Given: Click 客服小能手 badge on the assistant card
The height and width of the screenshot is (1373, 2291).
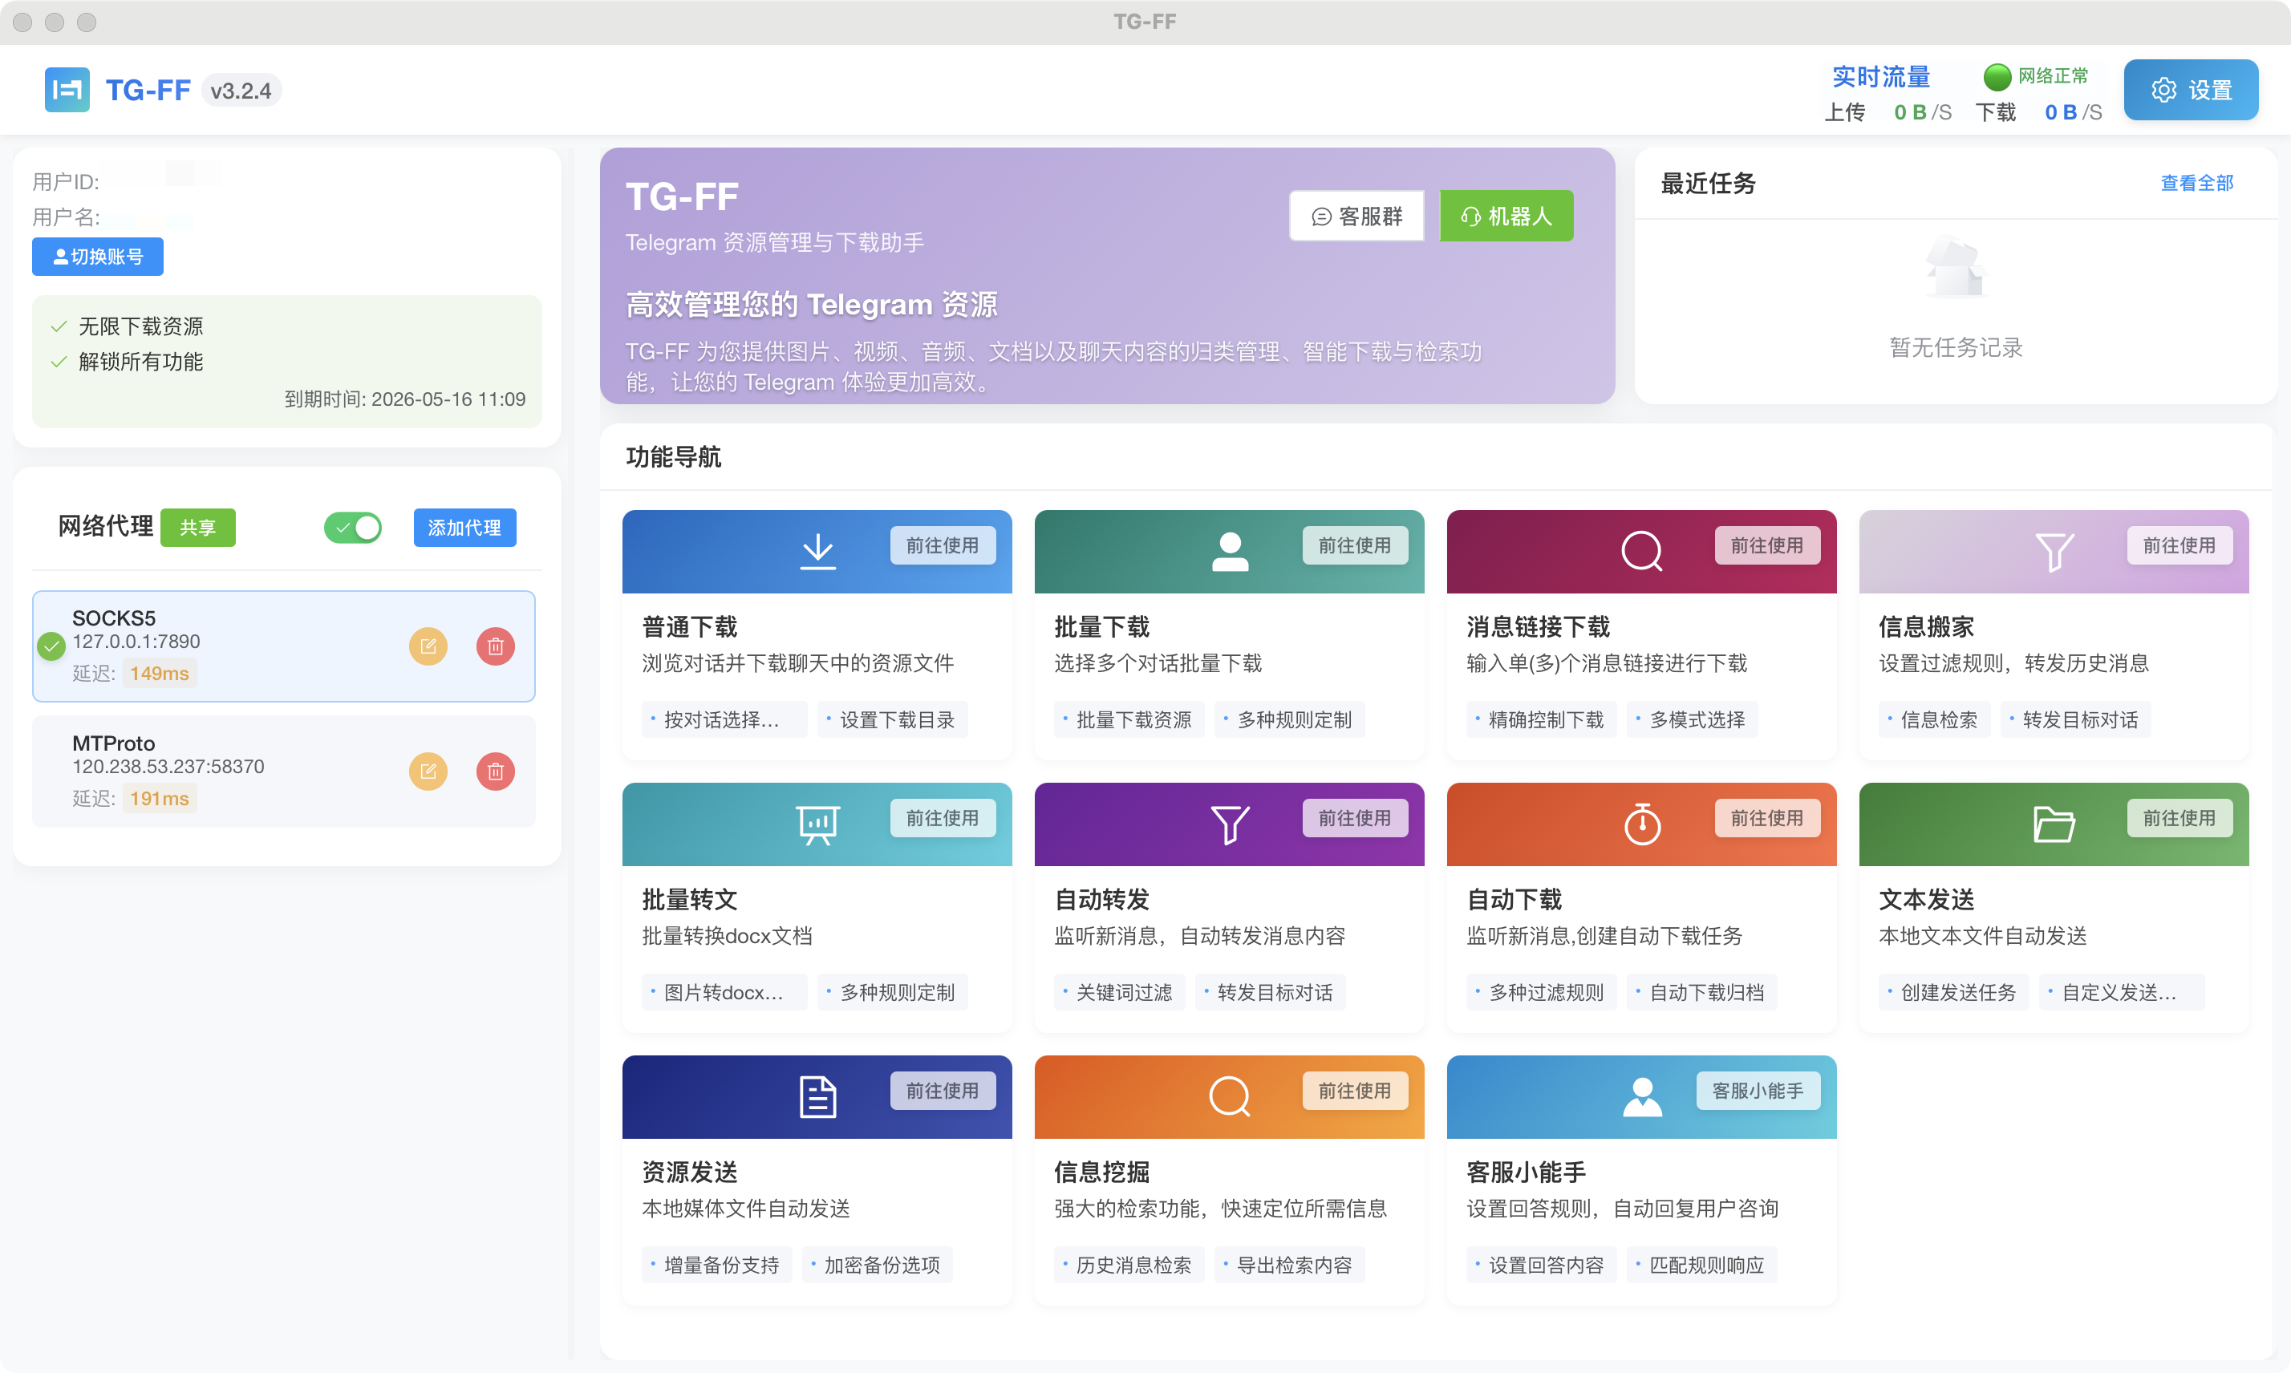Looking at the screenshot, I should [x=1757, y=1091].
